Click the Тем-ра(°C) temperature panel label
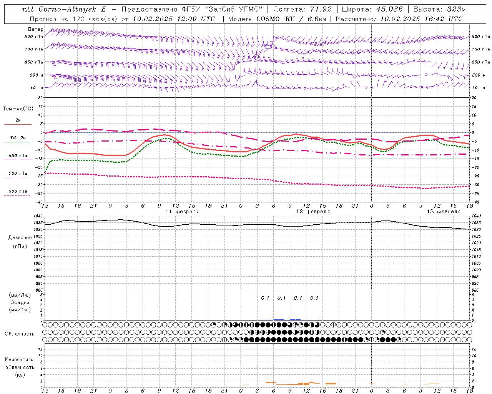Screen dimensions: 492x394 pyautogui.click(x=18, y=109)
